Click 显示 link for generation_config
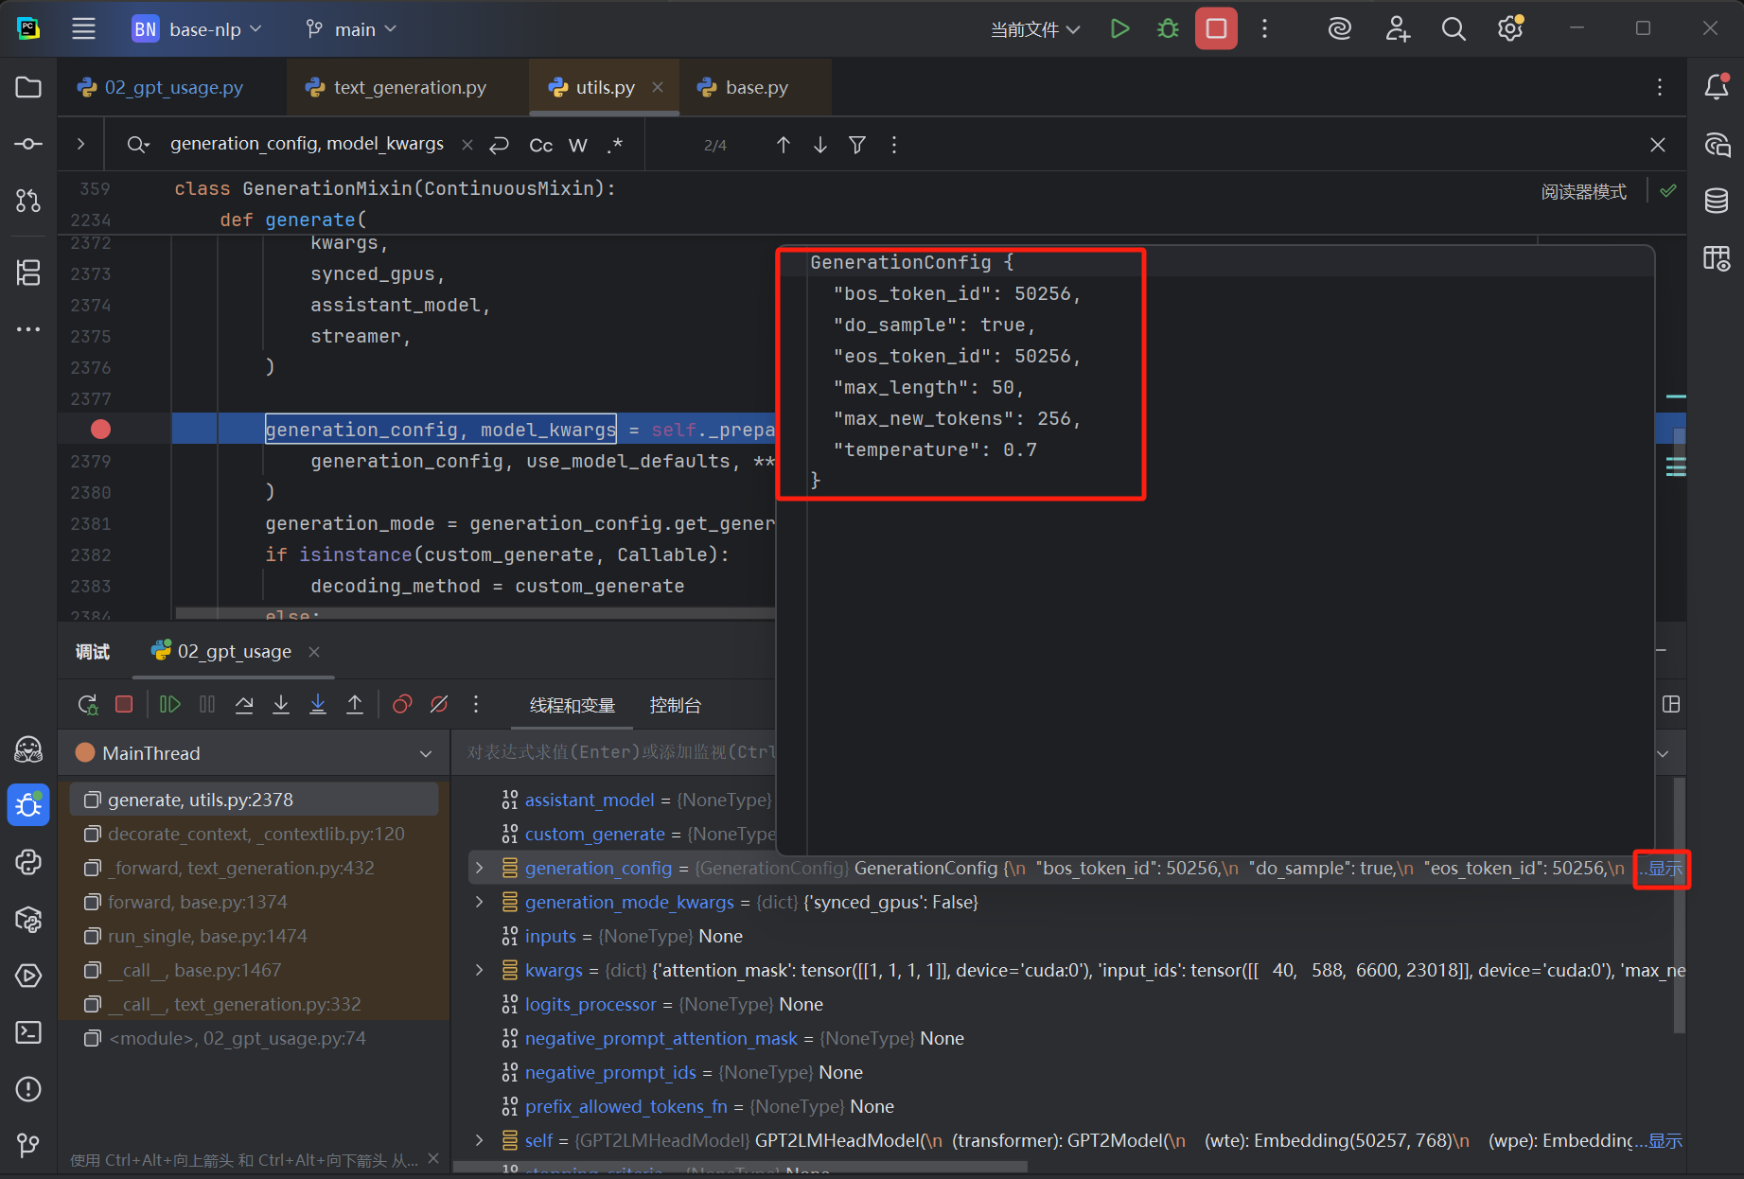1744x1179 pixels. point(1662,868)
